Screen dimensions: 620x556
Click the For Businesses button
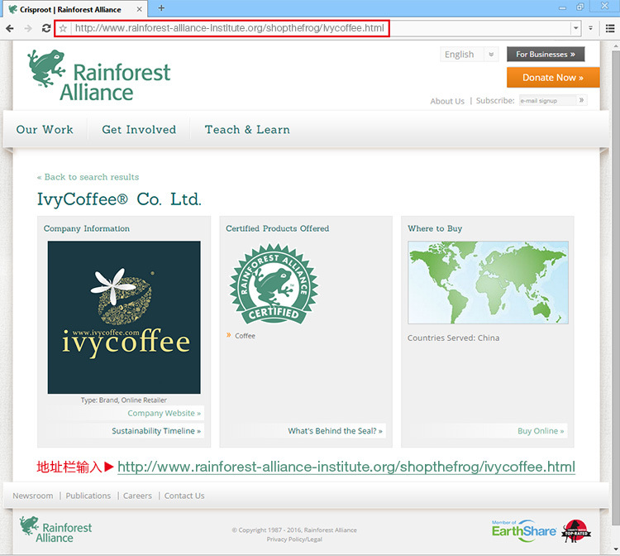(x=546, y=55)
